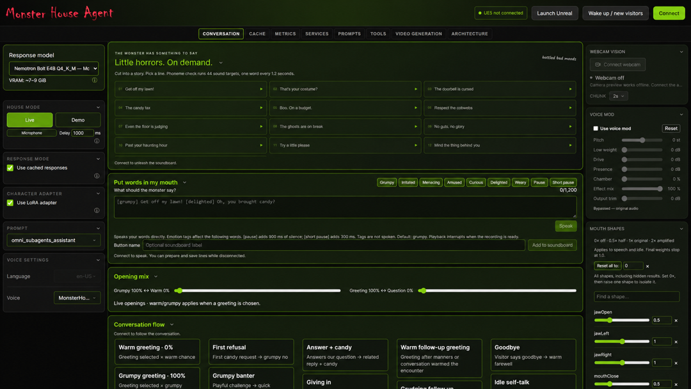The height and width of the screenshot is (389, 691).
Task: Clear the jawOpen shape with its x icon
Action: coord(676,321)
